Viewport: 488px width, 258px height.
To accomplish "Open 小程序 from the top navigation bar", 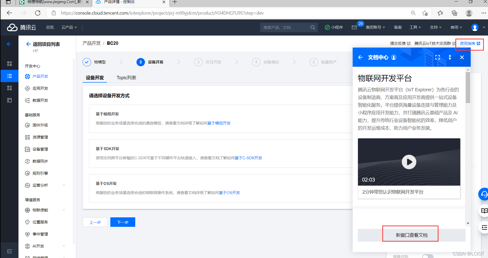I will click(334, 27).
